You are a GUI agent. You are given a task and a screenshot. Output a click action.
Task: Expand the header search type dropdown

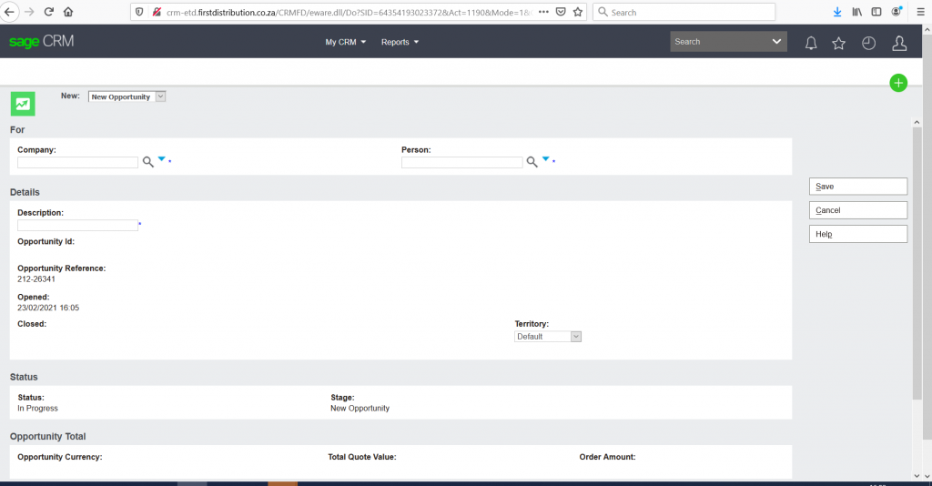tap(777, 42)
